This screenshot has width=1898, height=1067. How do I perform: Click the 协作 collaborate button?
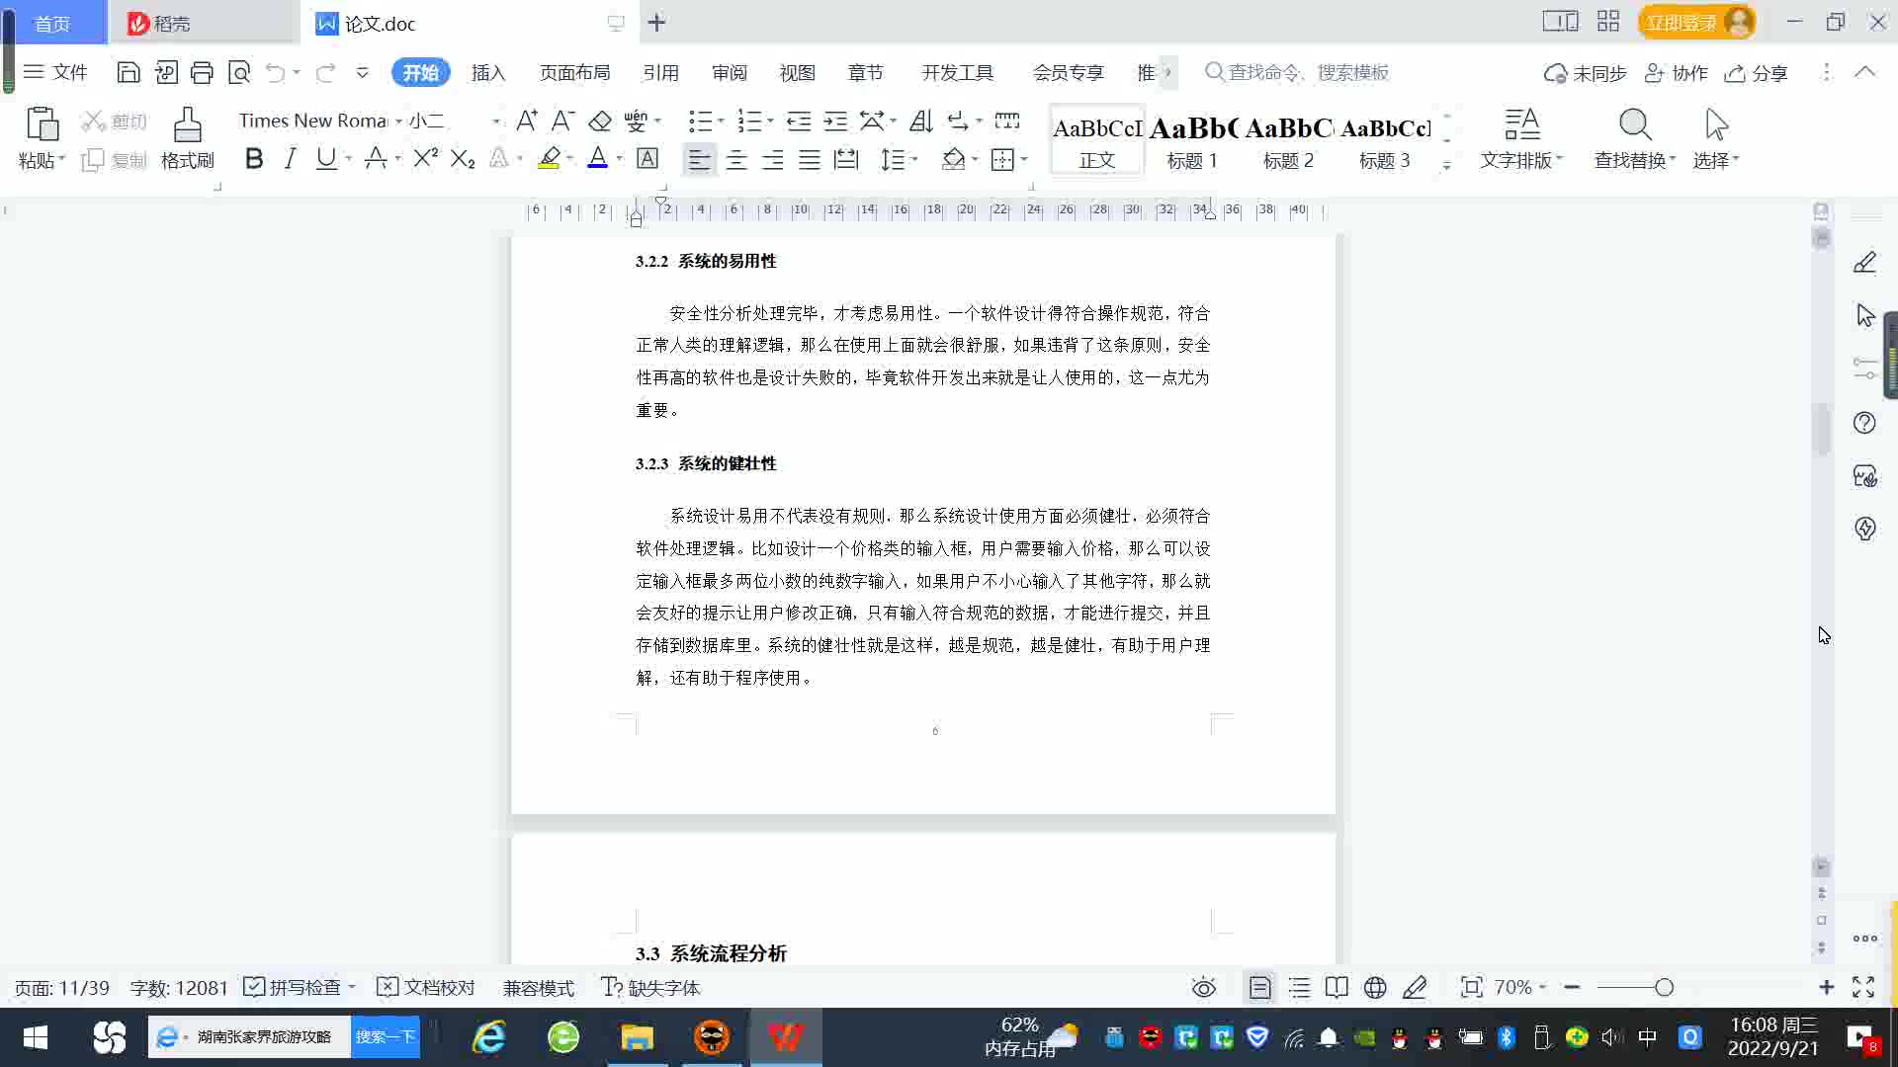[1677, 73]
